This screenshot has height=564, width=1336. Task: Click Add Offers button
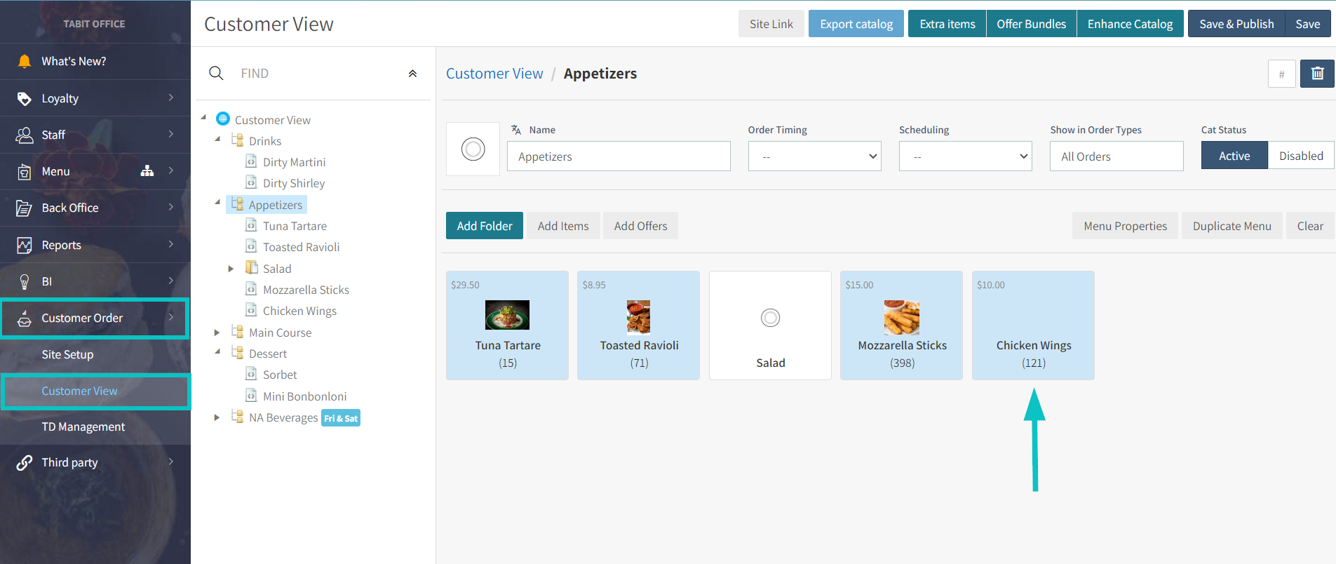click(x=640, y=226)
